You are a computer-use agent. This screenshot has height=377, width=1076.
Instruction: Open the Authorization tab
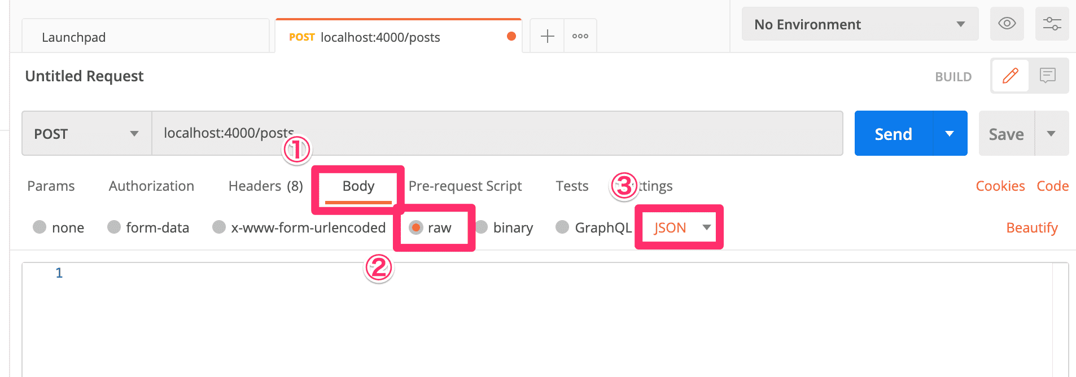point(151,186)
